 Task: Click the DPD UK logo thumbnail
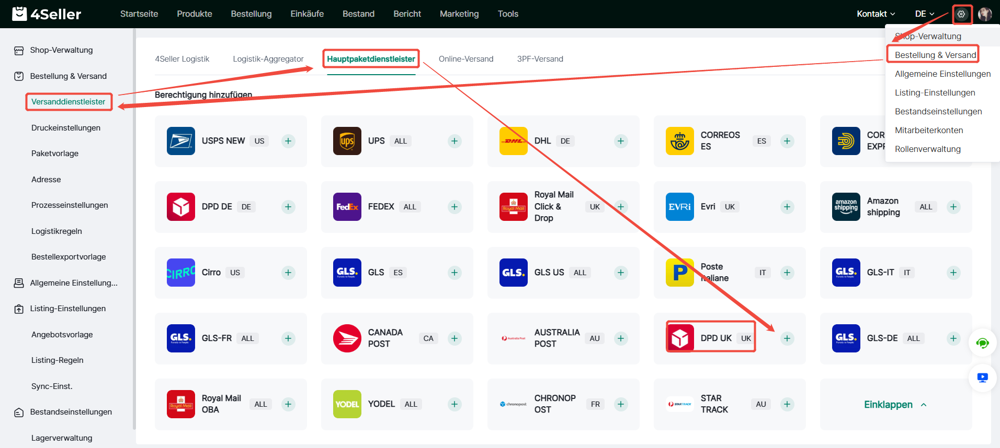(x=680, y=338)
